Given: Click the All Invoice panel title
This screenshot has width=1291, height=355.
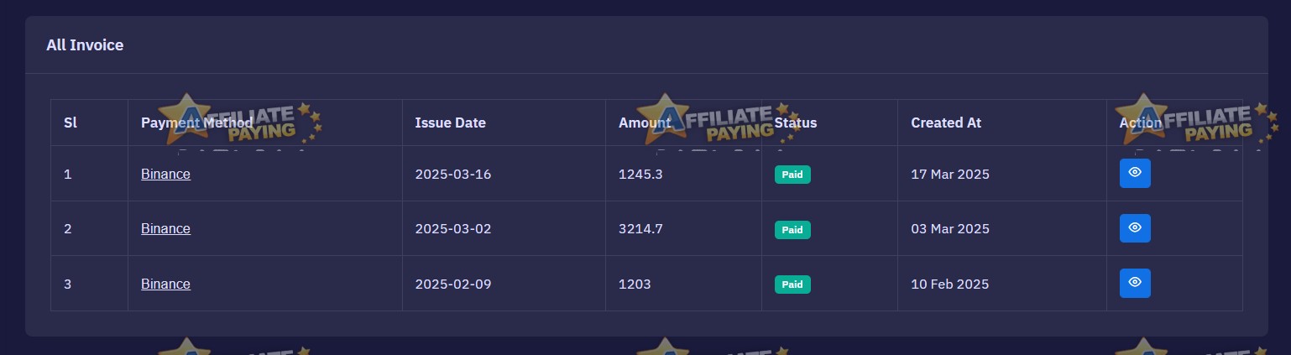Looking at the screenshot, I should click(85, 45).
